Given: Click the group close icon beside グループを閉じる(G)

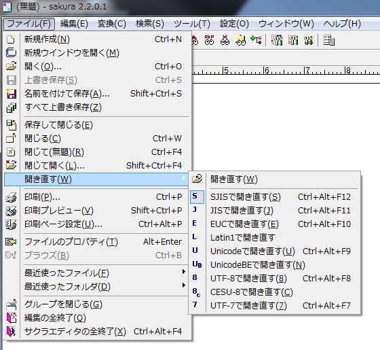Looking at the screenshot, I should click(x=11, y=304).
